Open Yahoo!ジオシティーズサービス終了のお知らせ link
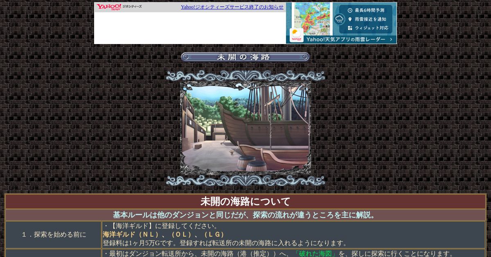Image resolution: width=491 pixels, height=257 pixels. pos(232,7)
